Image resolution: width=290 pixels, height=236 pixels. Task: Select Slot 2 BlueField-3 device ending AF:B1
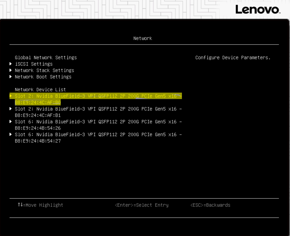point(96,112)
